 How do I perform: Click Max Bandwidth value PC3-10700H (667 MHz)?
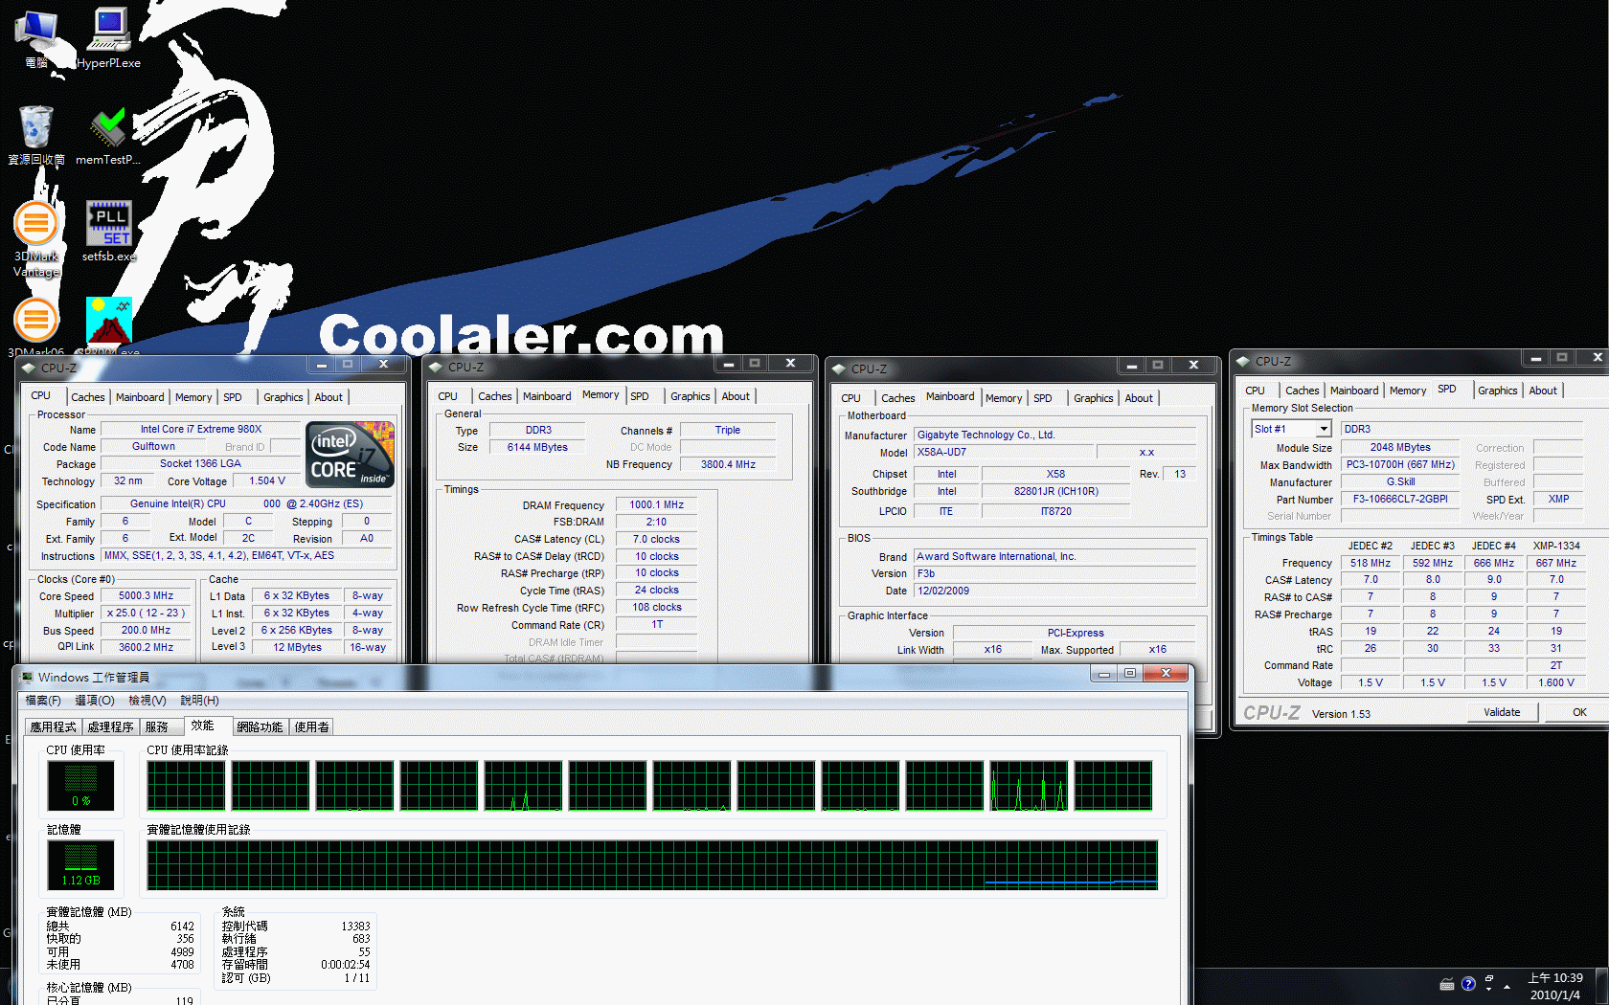pos(1400,464)
